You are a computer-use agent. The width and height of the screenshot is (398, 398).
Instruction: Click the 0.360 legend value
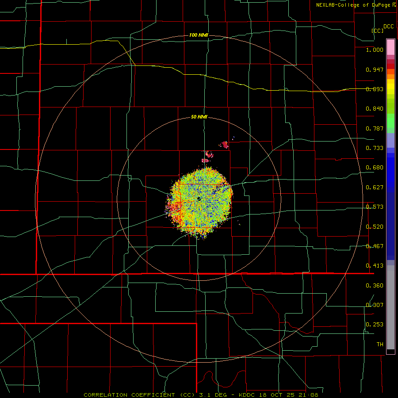point(375,286)
